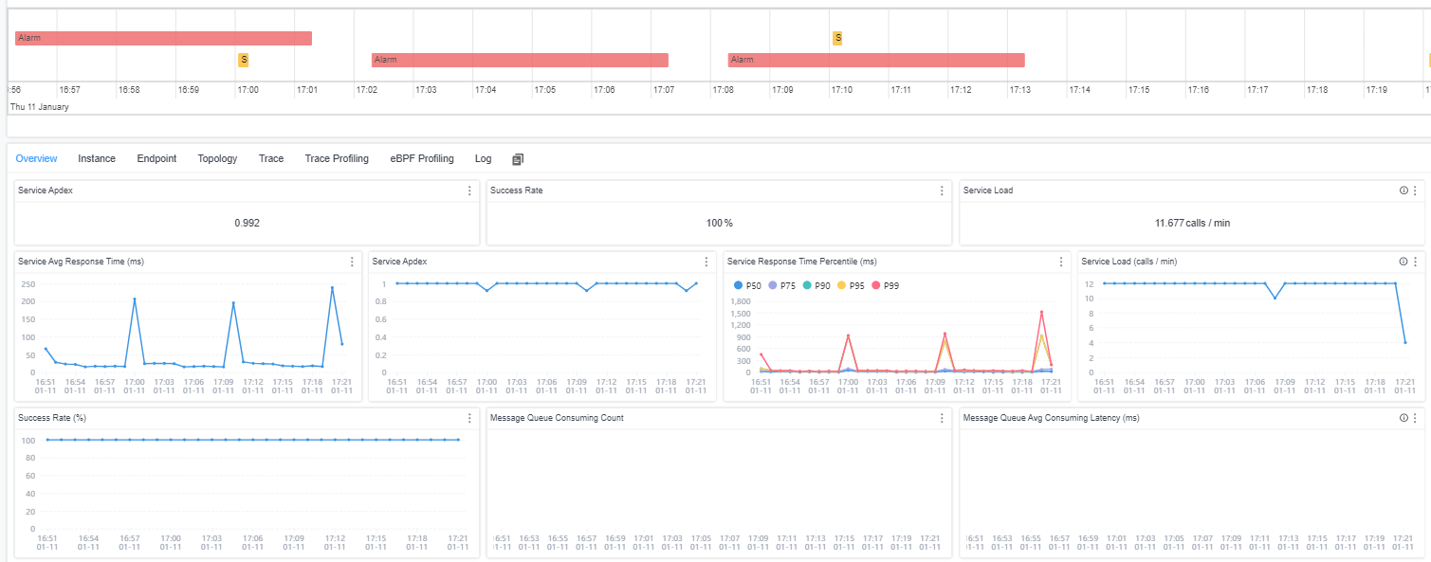Click the 100 % success rate value
Viewport: 1431px width, 562px height.
pos(720,224)
